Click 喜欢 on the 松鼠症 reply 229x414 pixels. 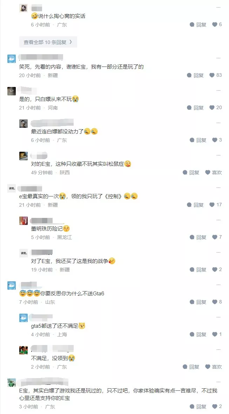click(x=214, y=172)
